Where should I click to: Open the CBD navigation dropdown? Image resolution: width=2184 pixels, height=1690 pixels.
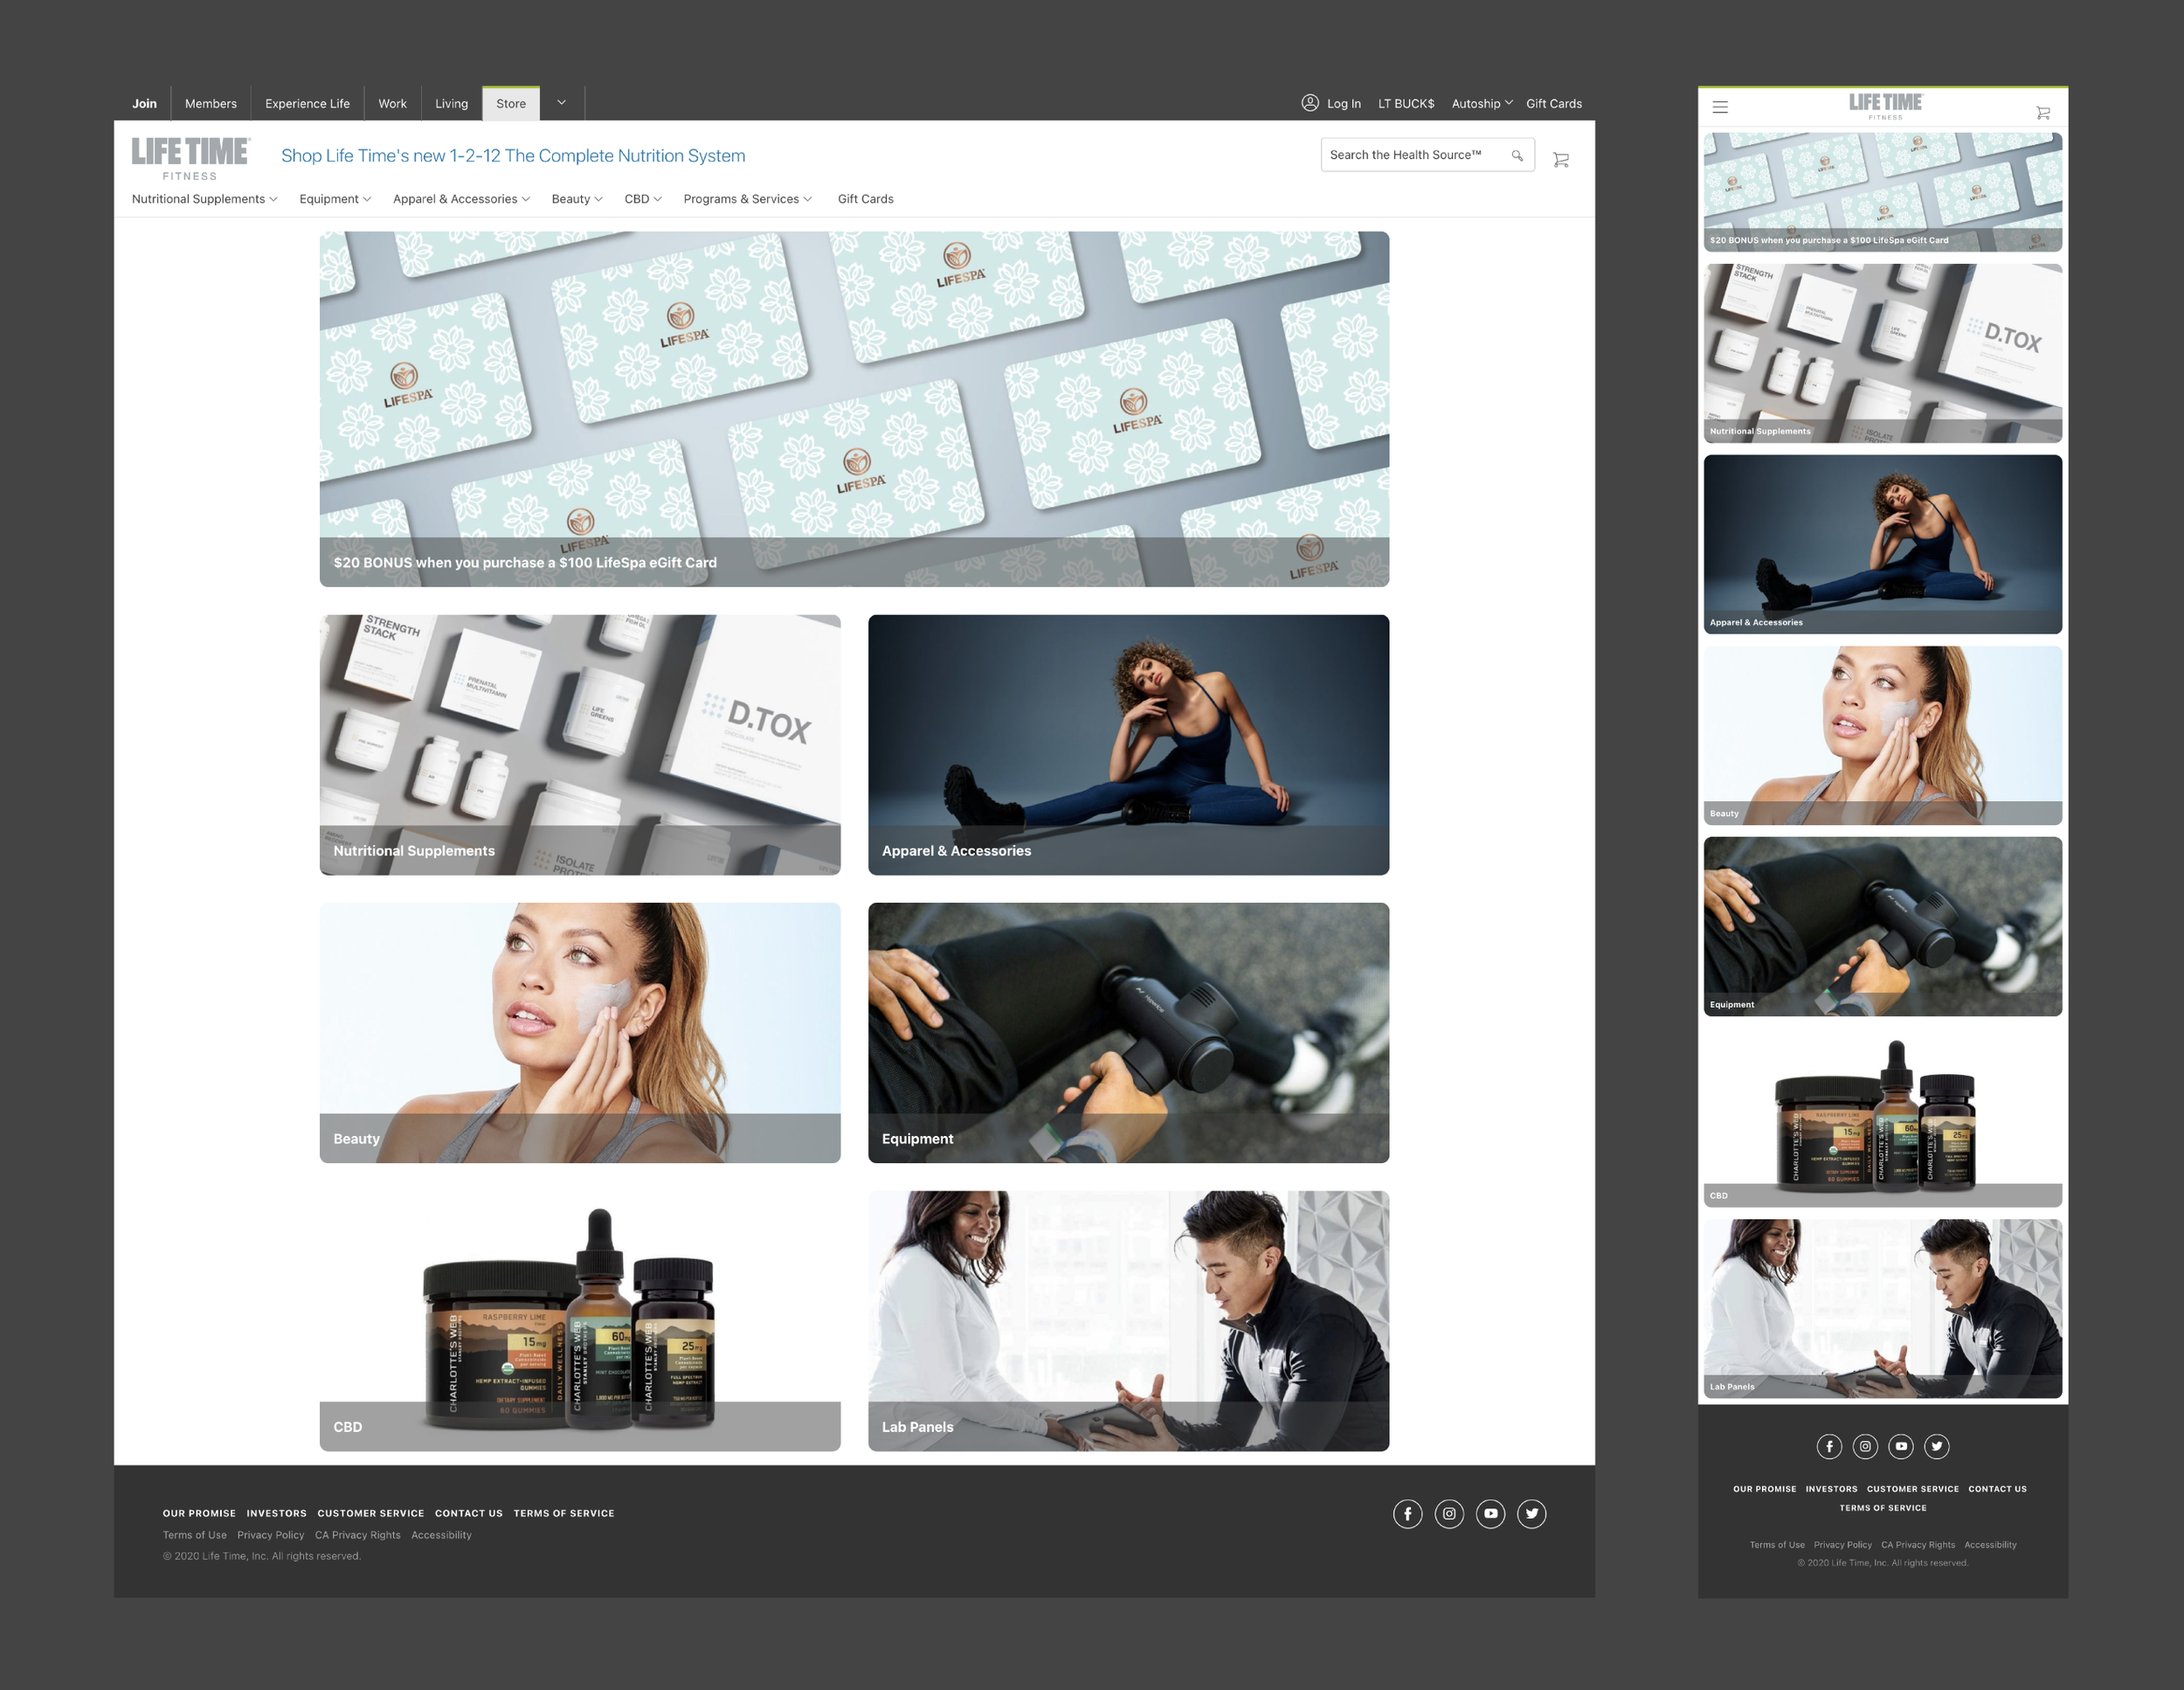click(642, 199)
